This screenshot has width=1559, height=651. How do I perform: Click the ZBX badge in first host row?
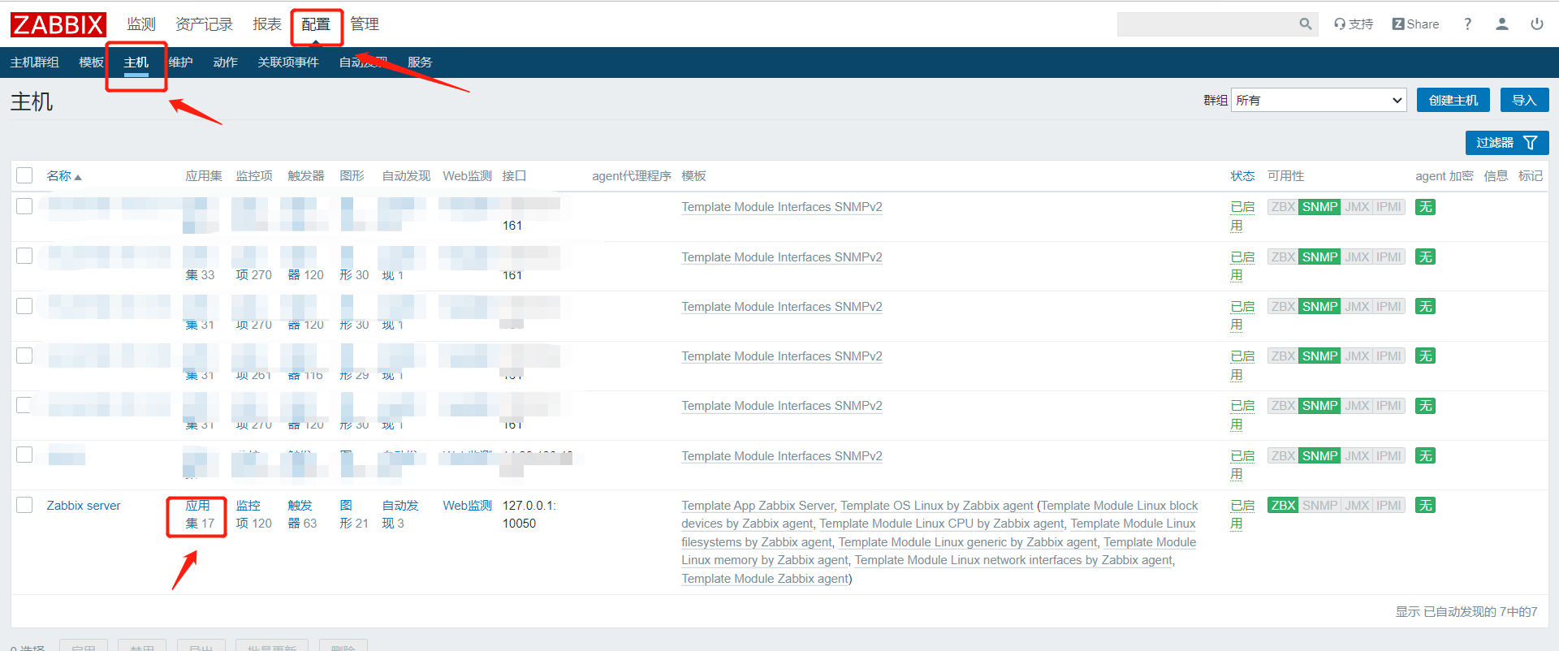(x=1283, y=207)
